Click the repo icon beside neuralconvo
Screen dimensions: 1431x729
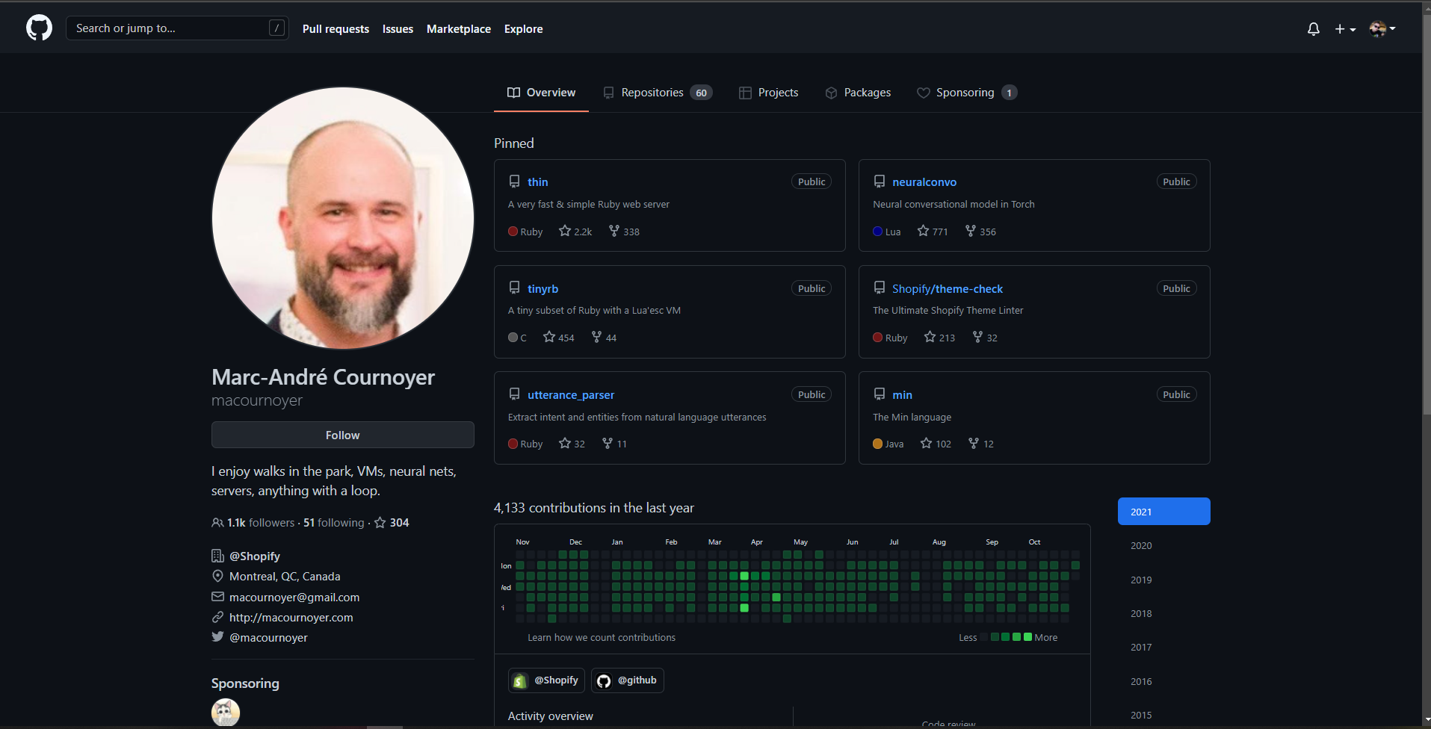click(880, 182)
